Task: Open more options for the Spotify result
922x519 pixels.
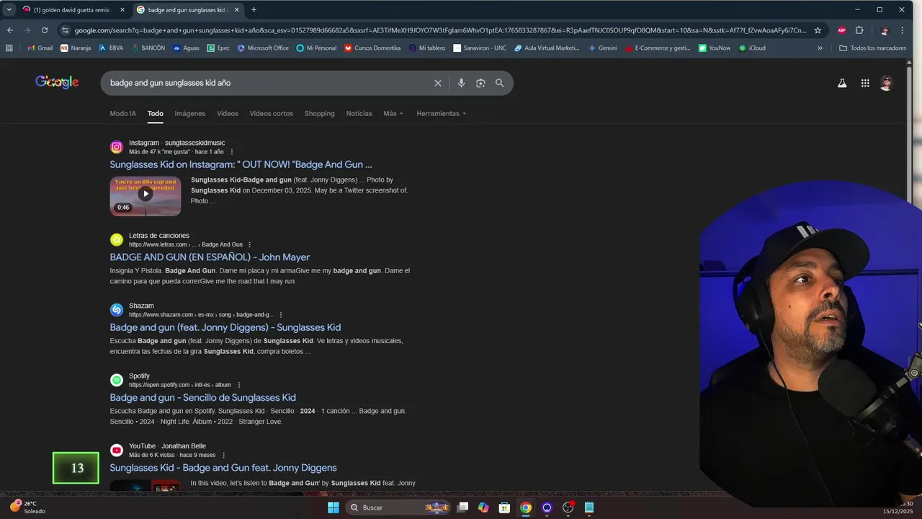Action: [x=239, y=385]
